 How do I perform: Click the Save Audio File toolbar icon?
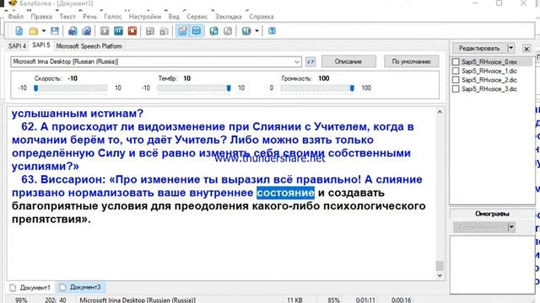(73, 31)
